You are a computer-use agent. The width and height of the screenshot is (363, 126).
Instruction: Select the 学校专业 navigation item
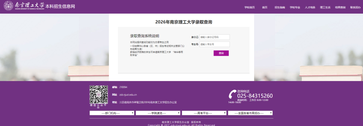point(295,7)
